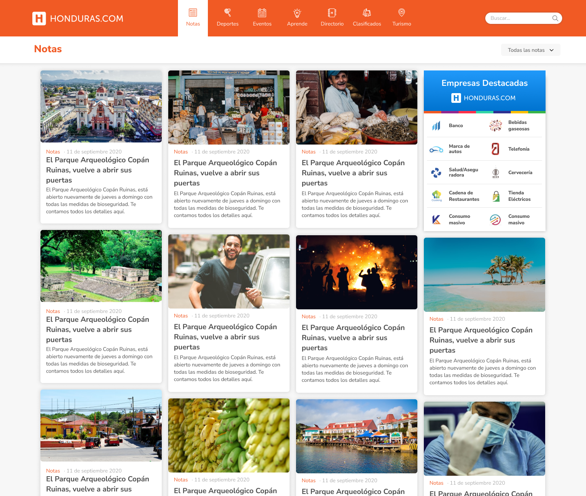Click the Honduras.com H logo icon
This screenshot has width=586, height=496.
[39, 19]
